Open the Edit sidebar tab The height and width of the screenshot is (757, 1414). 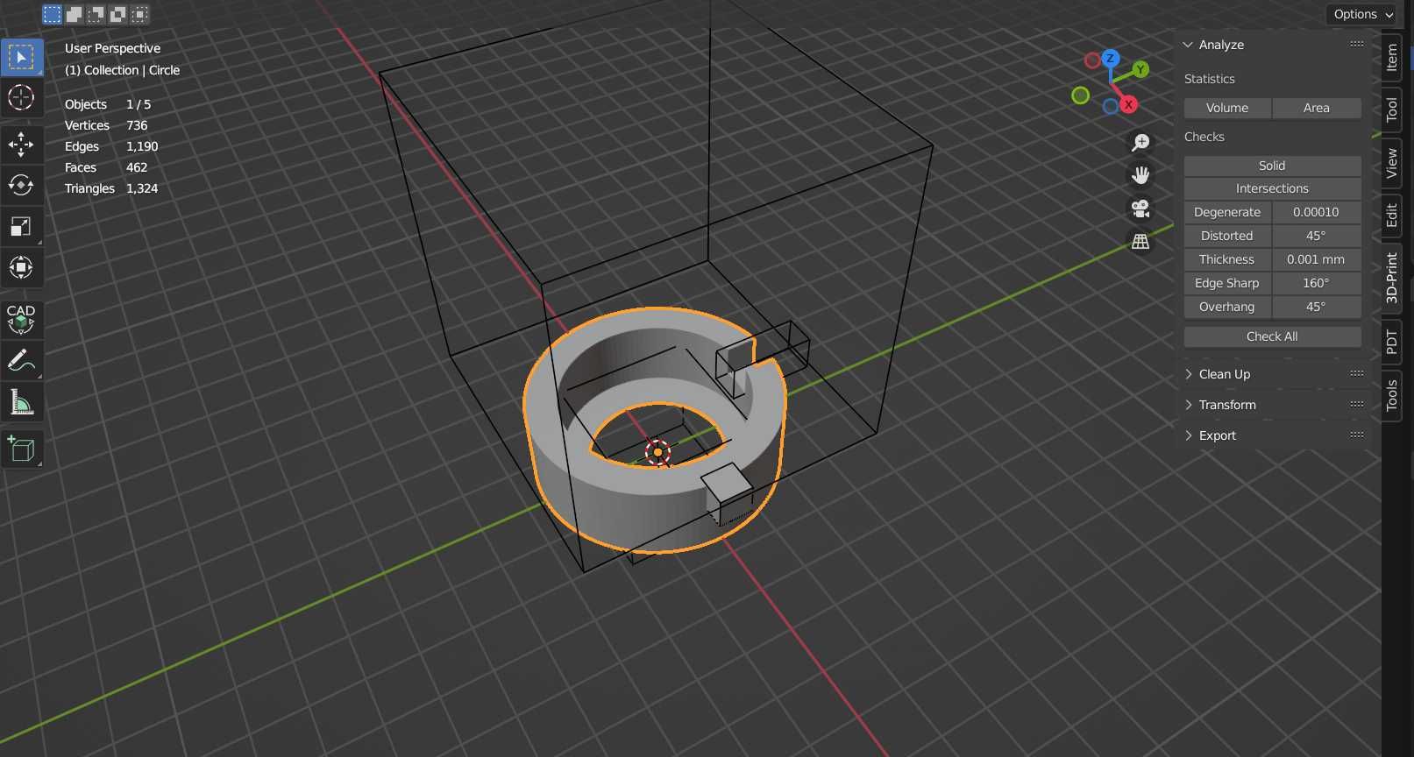(1392, 215)
